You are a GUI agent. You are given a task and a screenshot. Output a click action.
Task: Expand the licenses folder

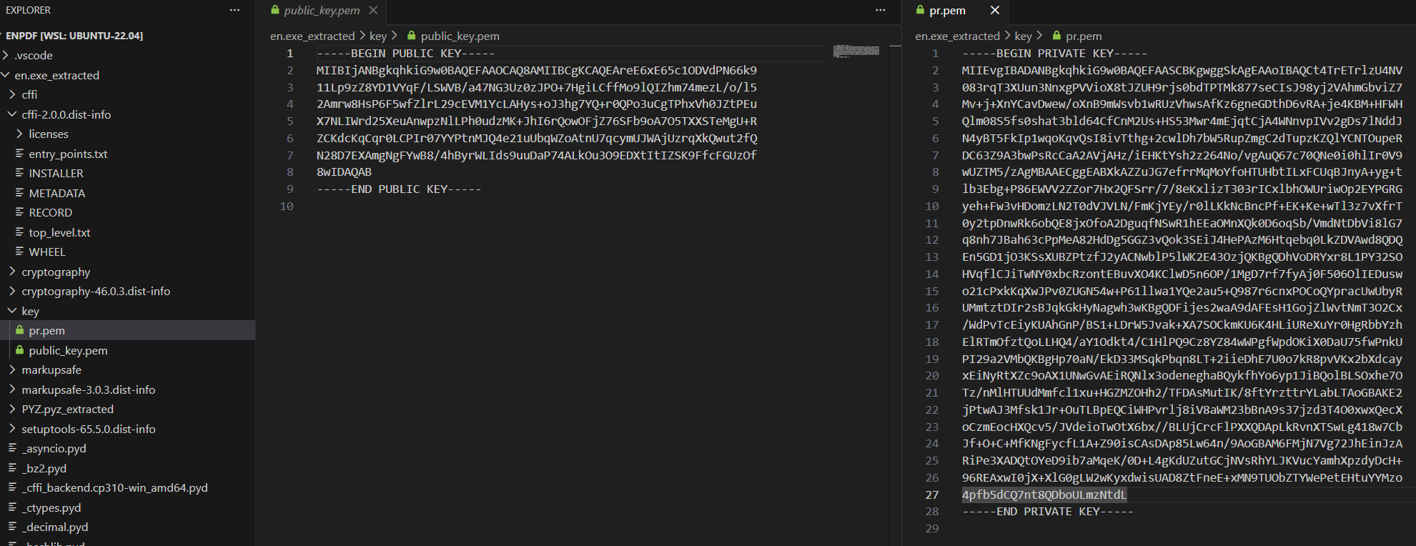(19, 134)
